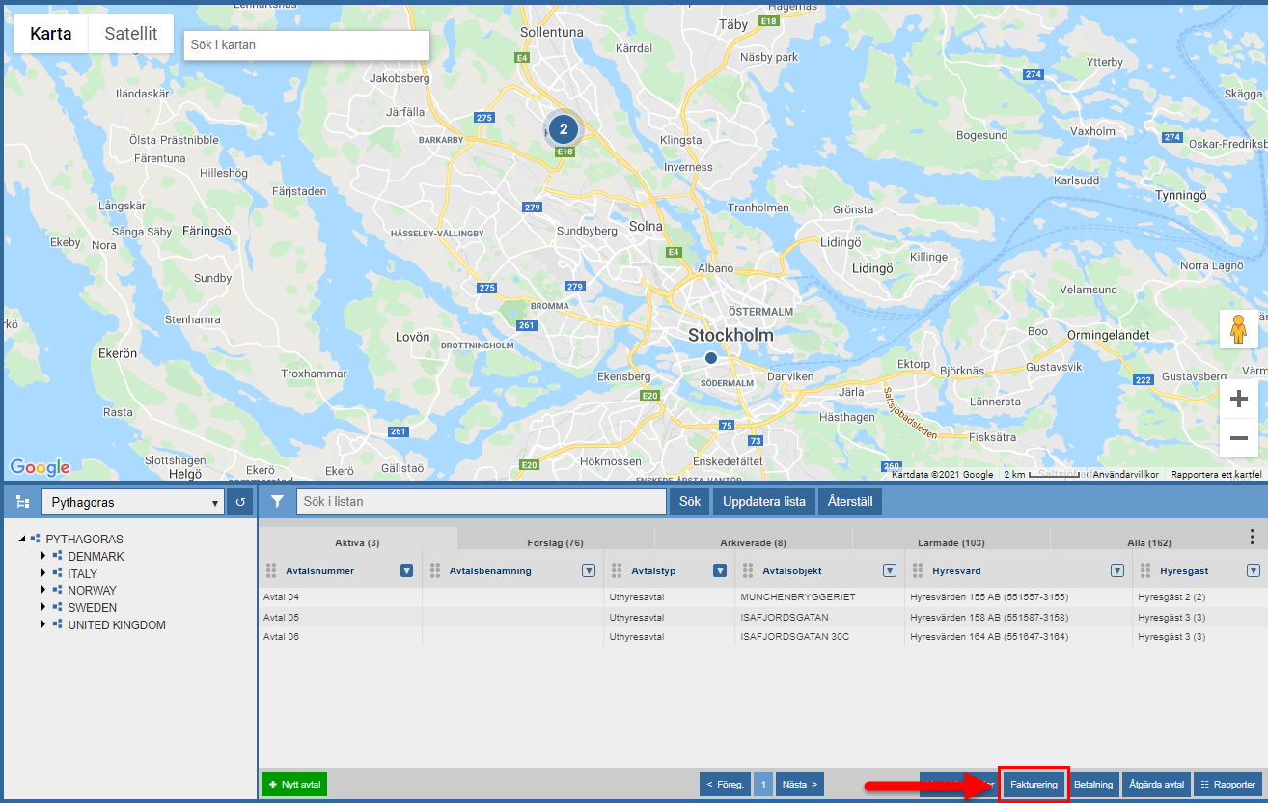This screenshot has width=1268, height=803.
Task: Open the Avtalsnummer column filter
Action: [x=406, y=571]
